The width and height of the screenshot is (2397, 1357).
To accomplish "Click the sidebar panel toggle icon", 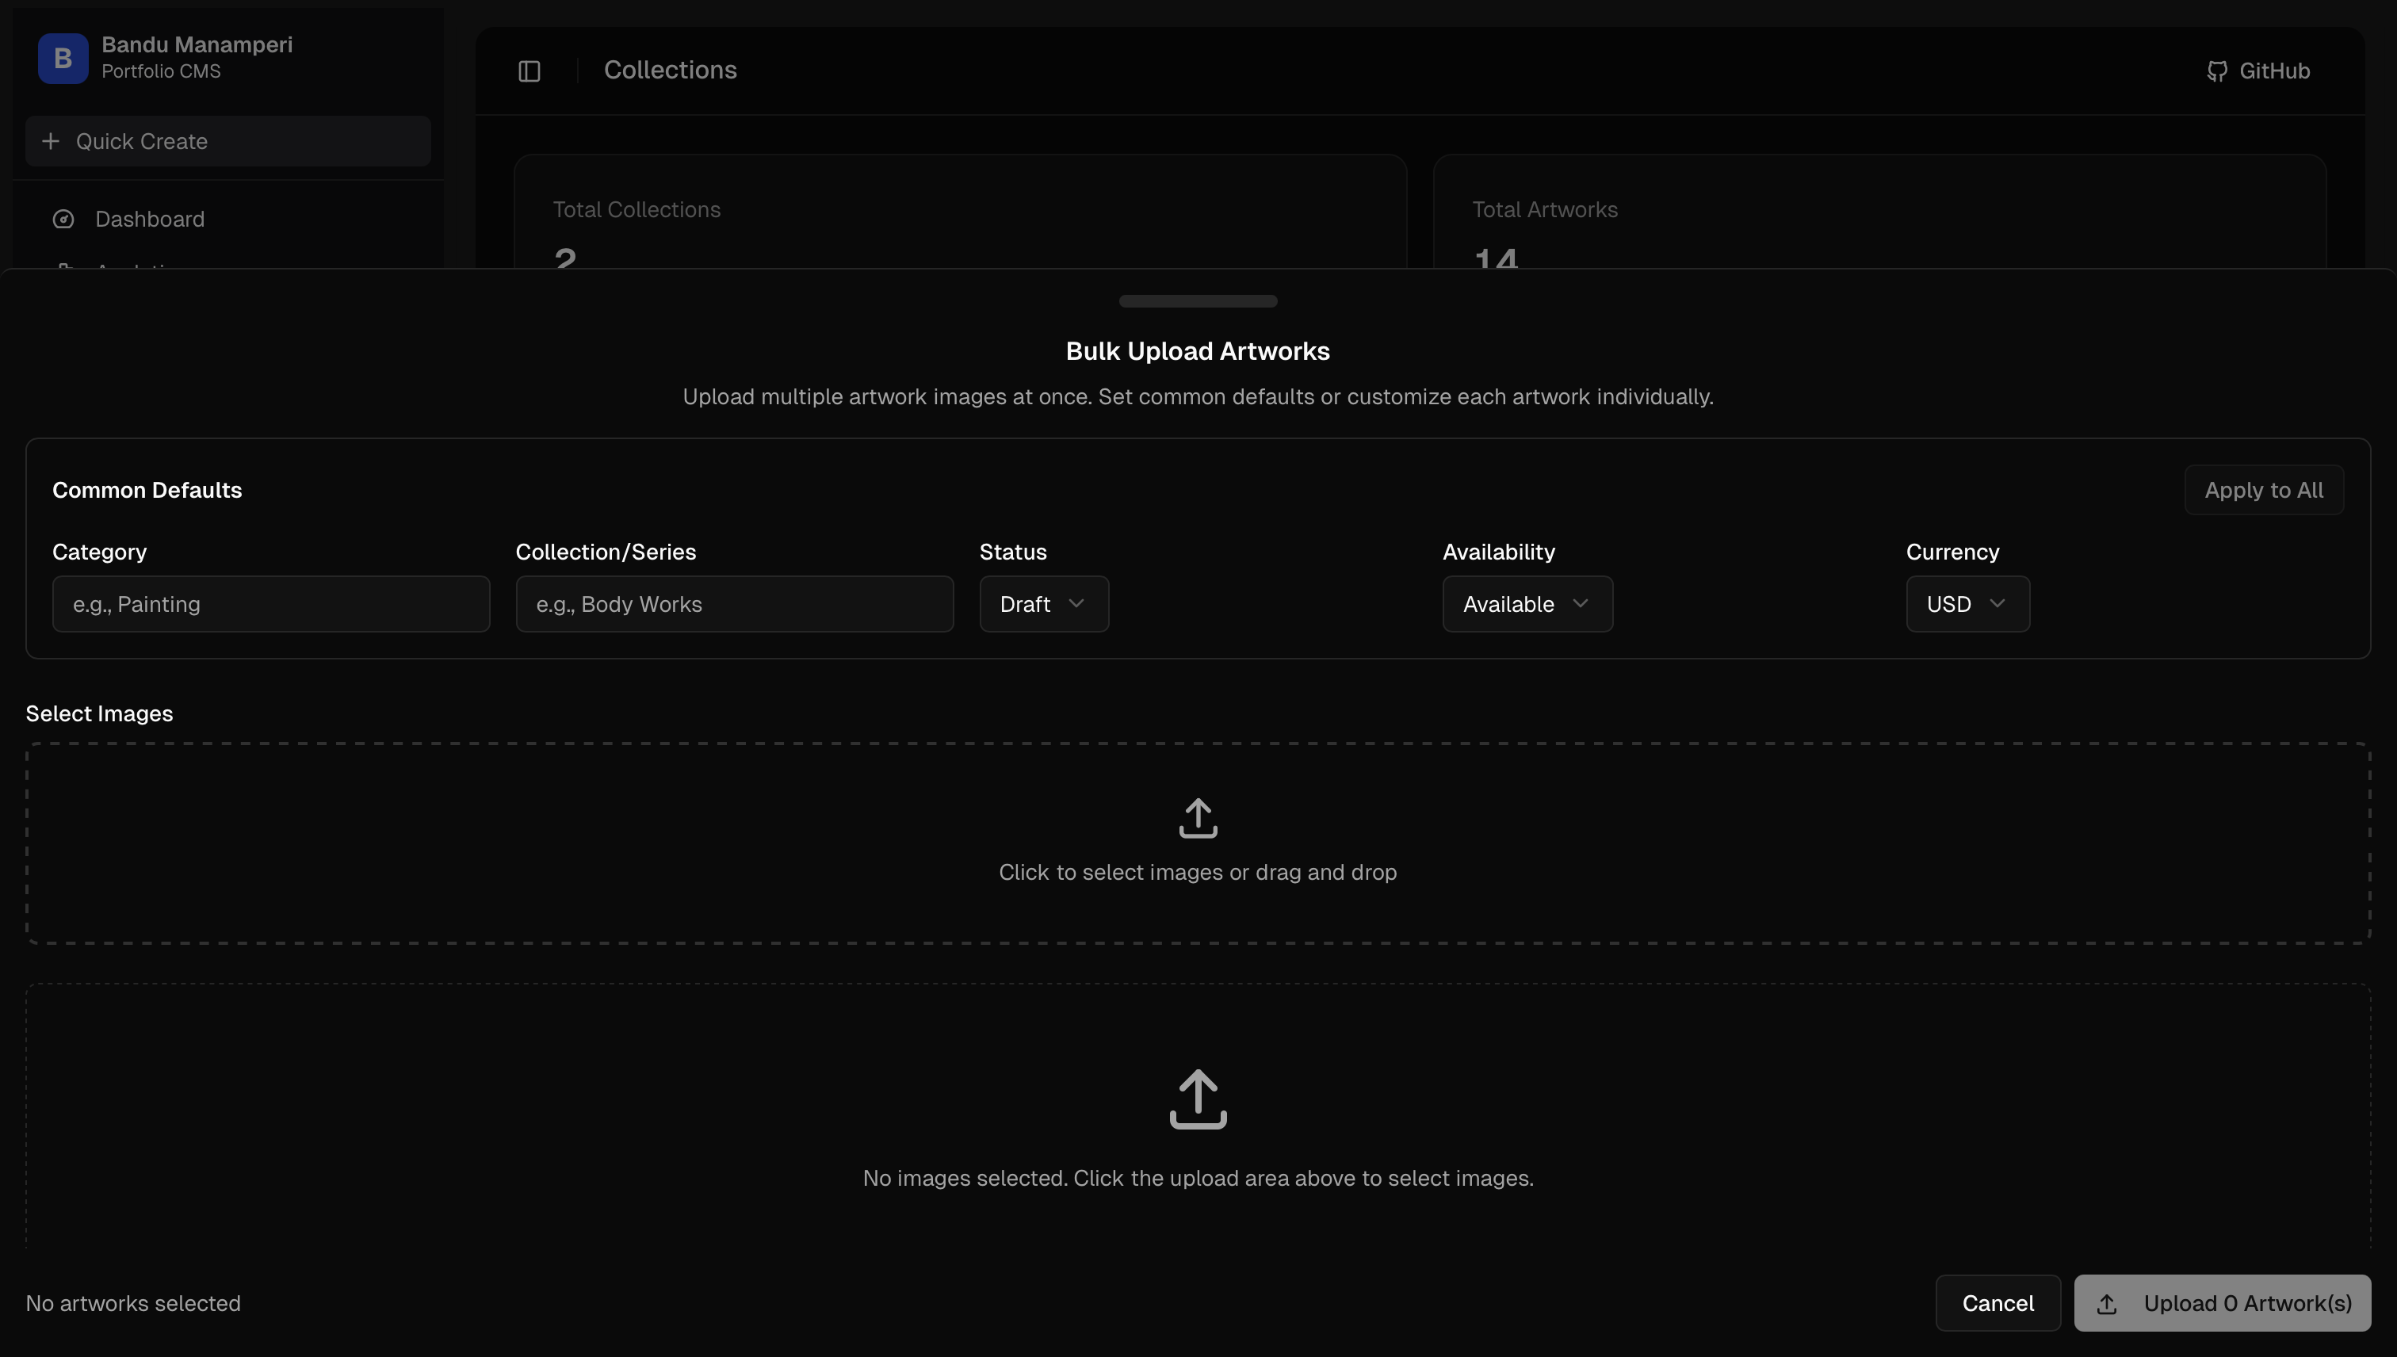I will pos(529,71).
